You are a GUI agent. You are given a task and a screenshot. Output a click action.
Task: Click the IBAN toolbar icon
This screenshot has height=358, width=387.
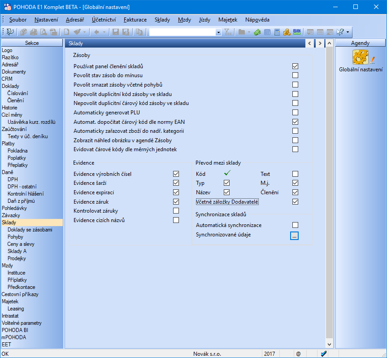click(297, 32)
